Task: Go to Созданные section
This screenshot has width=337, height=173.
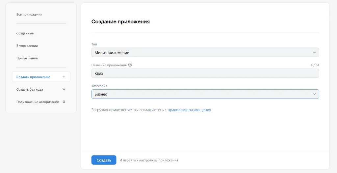Action: pyautogui.click(x=25, y=33)
